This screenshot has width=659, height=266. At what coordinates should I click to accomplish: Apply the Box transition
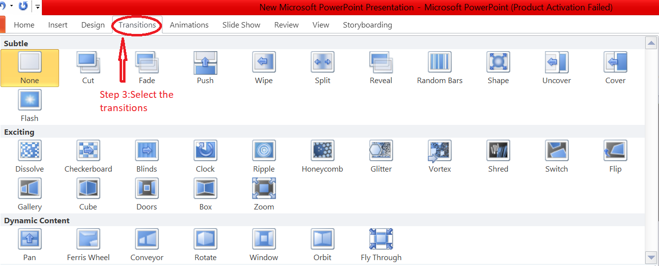click(x=205, y=194)
